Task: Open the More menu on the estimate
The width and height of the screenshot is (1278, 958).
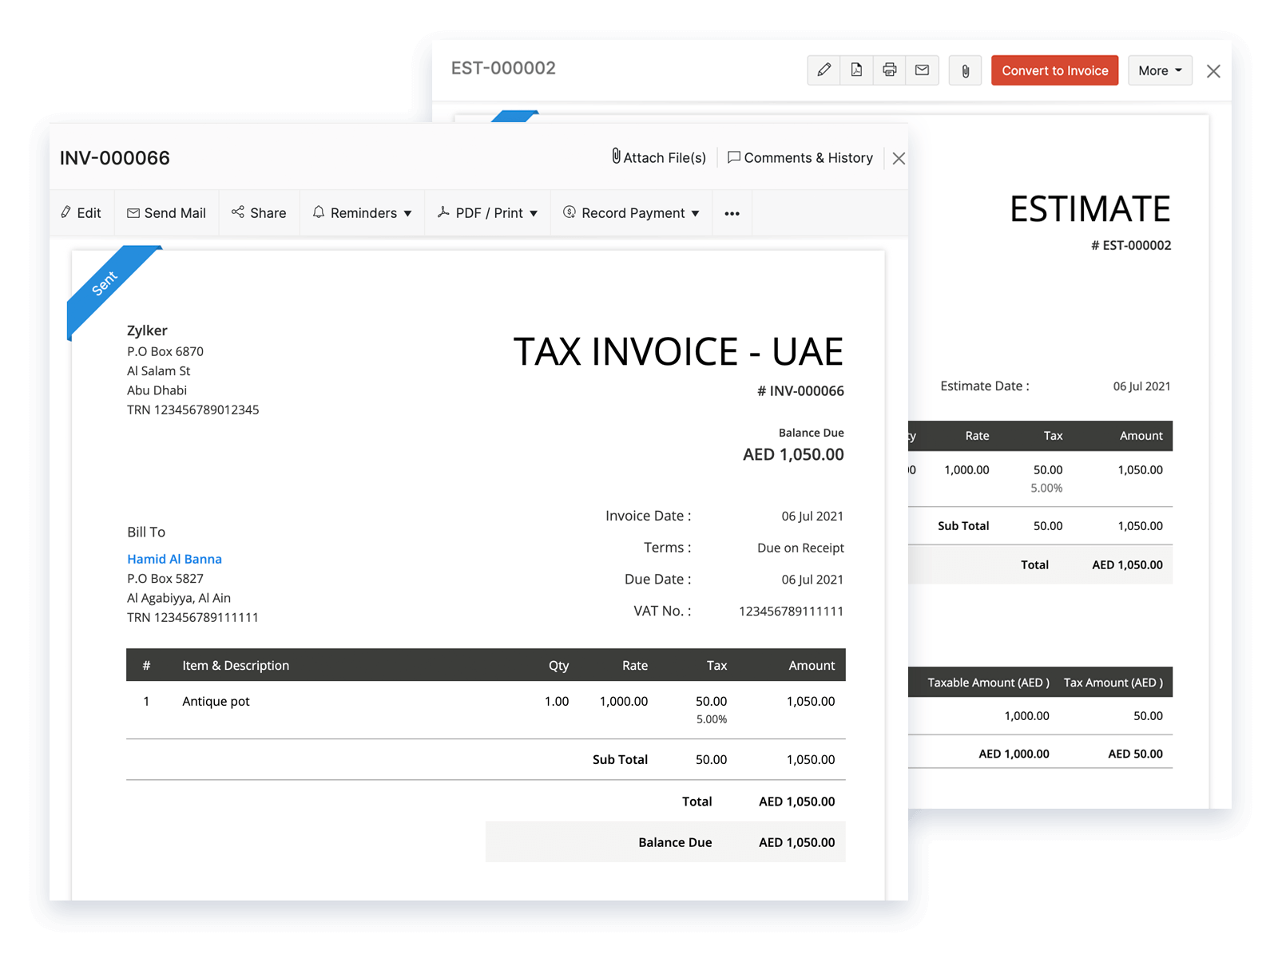Action: click(x=1160, y=70)
